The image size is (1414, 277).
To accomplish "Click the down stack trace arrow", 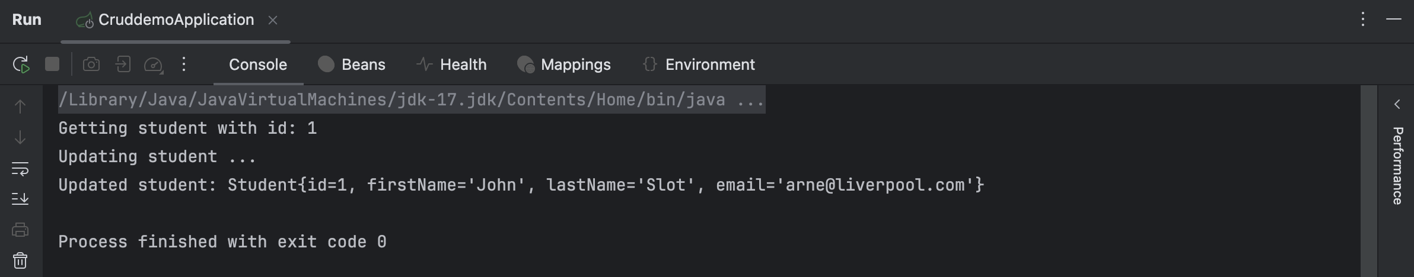I will click(20, 137).
